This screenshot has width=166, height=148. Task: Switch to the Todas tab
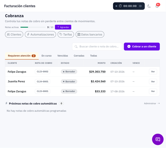click(94, 56)
